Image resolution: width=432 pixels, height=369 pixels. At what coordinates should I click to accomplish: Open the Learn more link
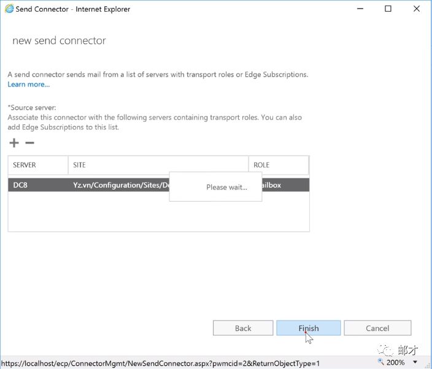point(28,84)
